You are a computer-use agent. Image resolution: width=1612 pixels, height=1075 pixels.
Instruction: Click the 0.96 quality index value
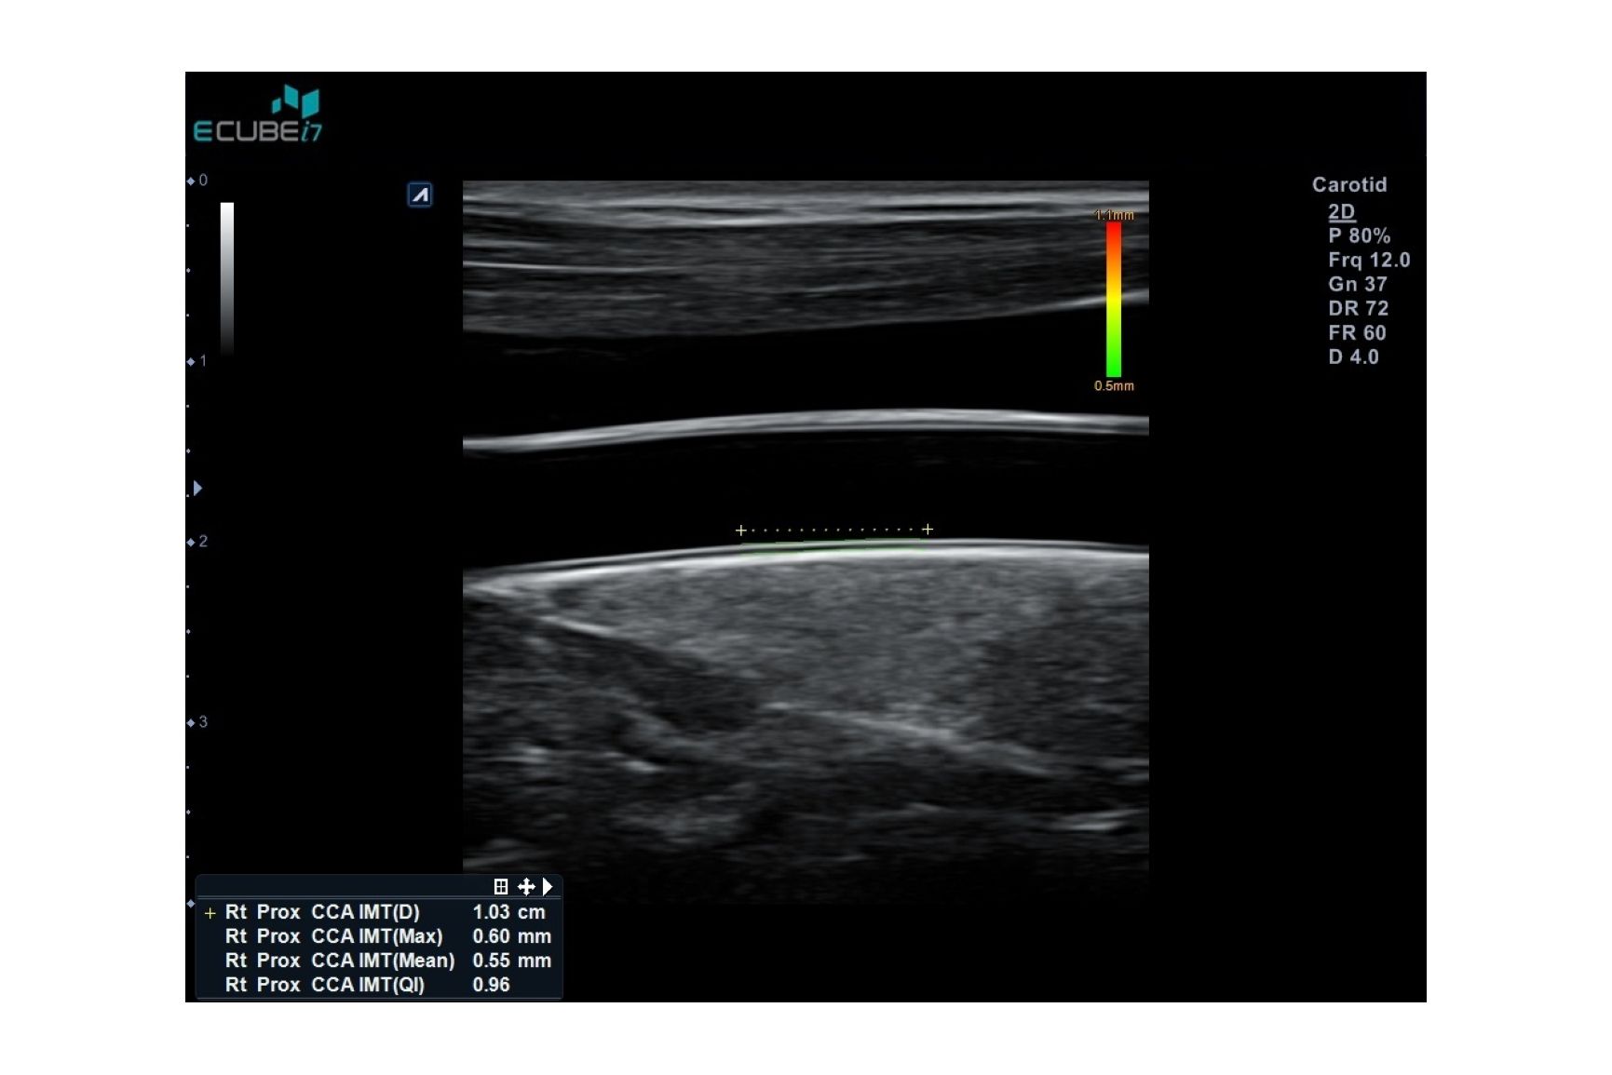pos(491,985)
